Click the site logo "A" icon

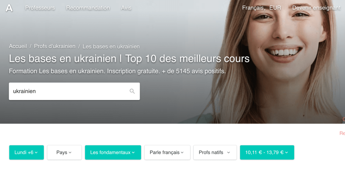coord(9,8)
